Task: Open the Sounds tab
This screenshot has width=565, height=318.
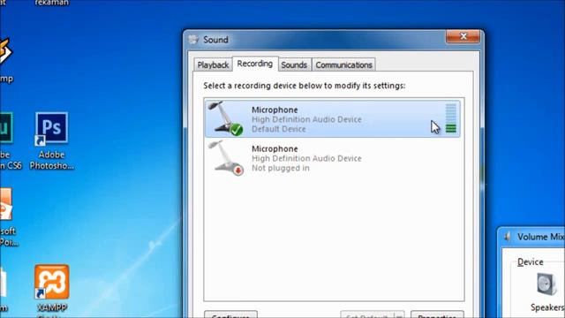Action: tap(294, 64)
